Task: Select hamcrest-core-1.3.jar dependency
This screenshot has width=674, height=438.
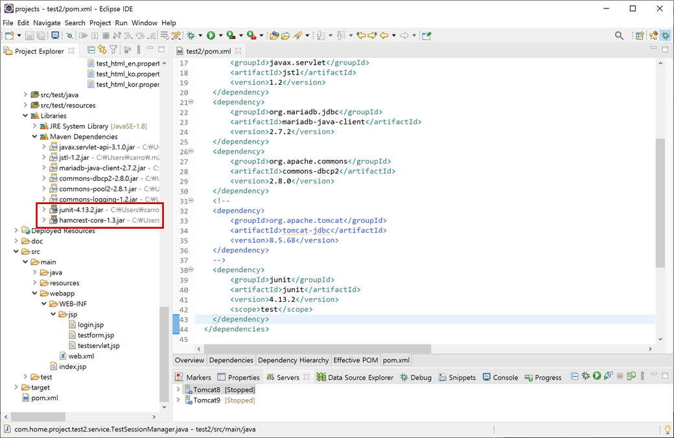Action: pyautogui.click(x=91, y=220)
